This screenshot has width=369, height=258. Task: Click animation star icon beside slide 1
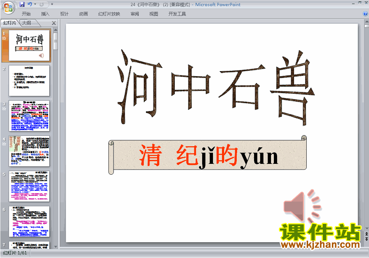4,38
